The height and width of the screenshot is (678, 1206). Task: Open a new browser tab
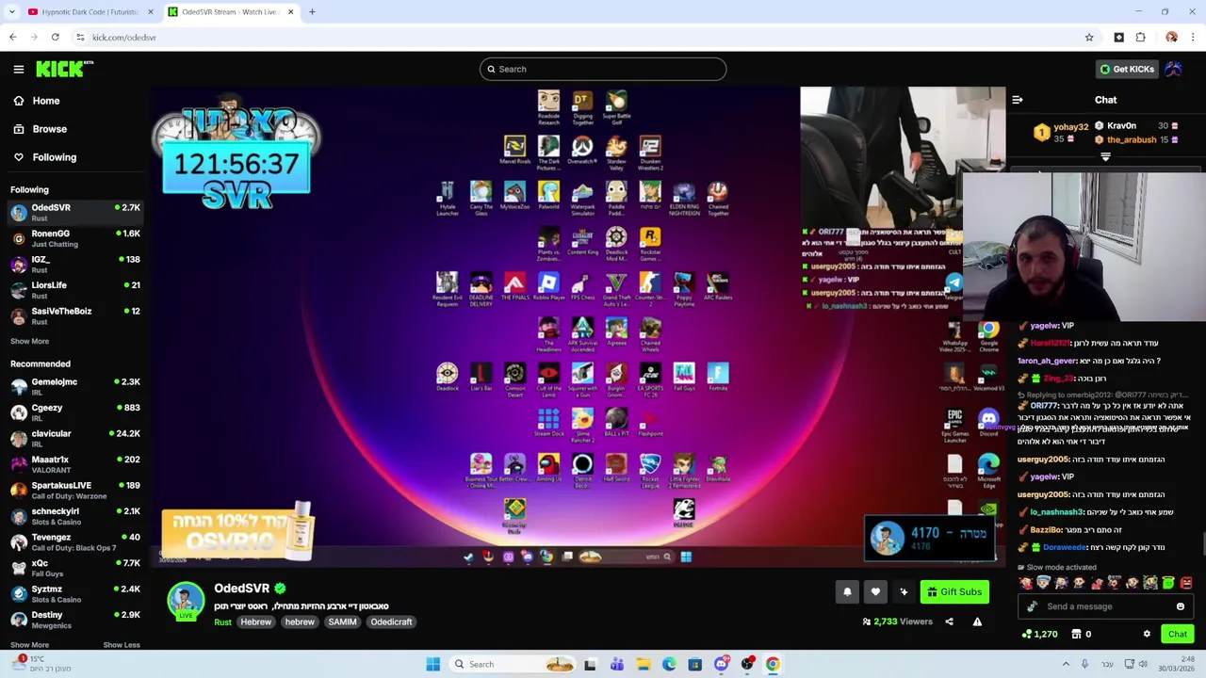(312, 12)
